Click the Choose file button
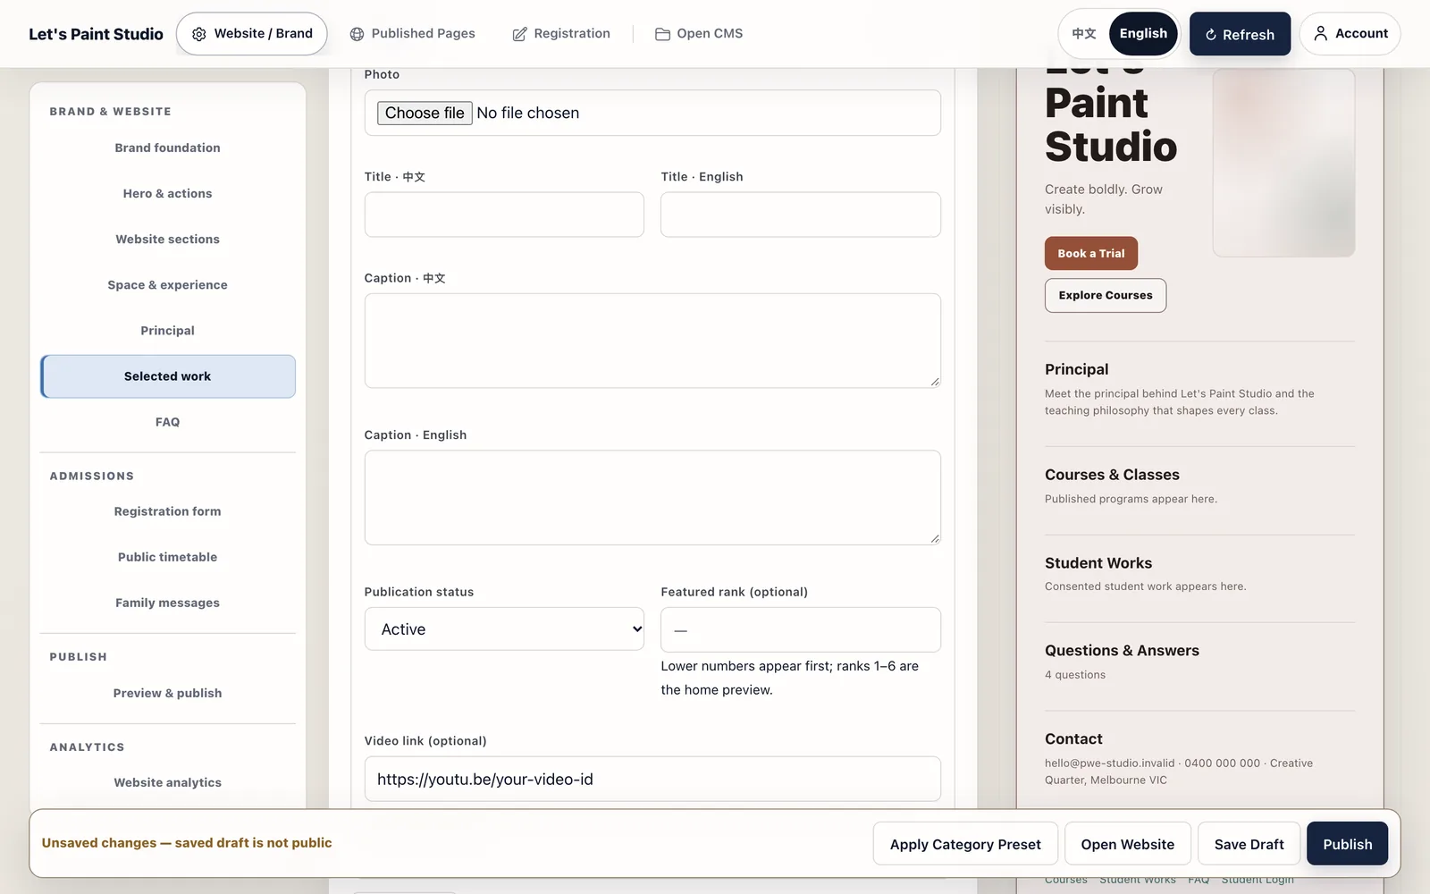 click(x=425, y=113)
